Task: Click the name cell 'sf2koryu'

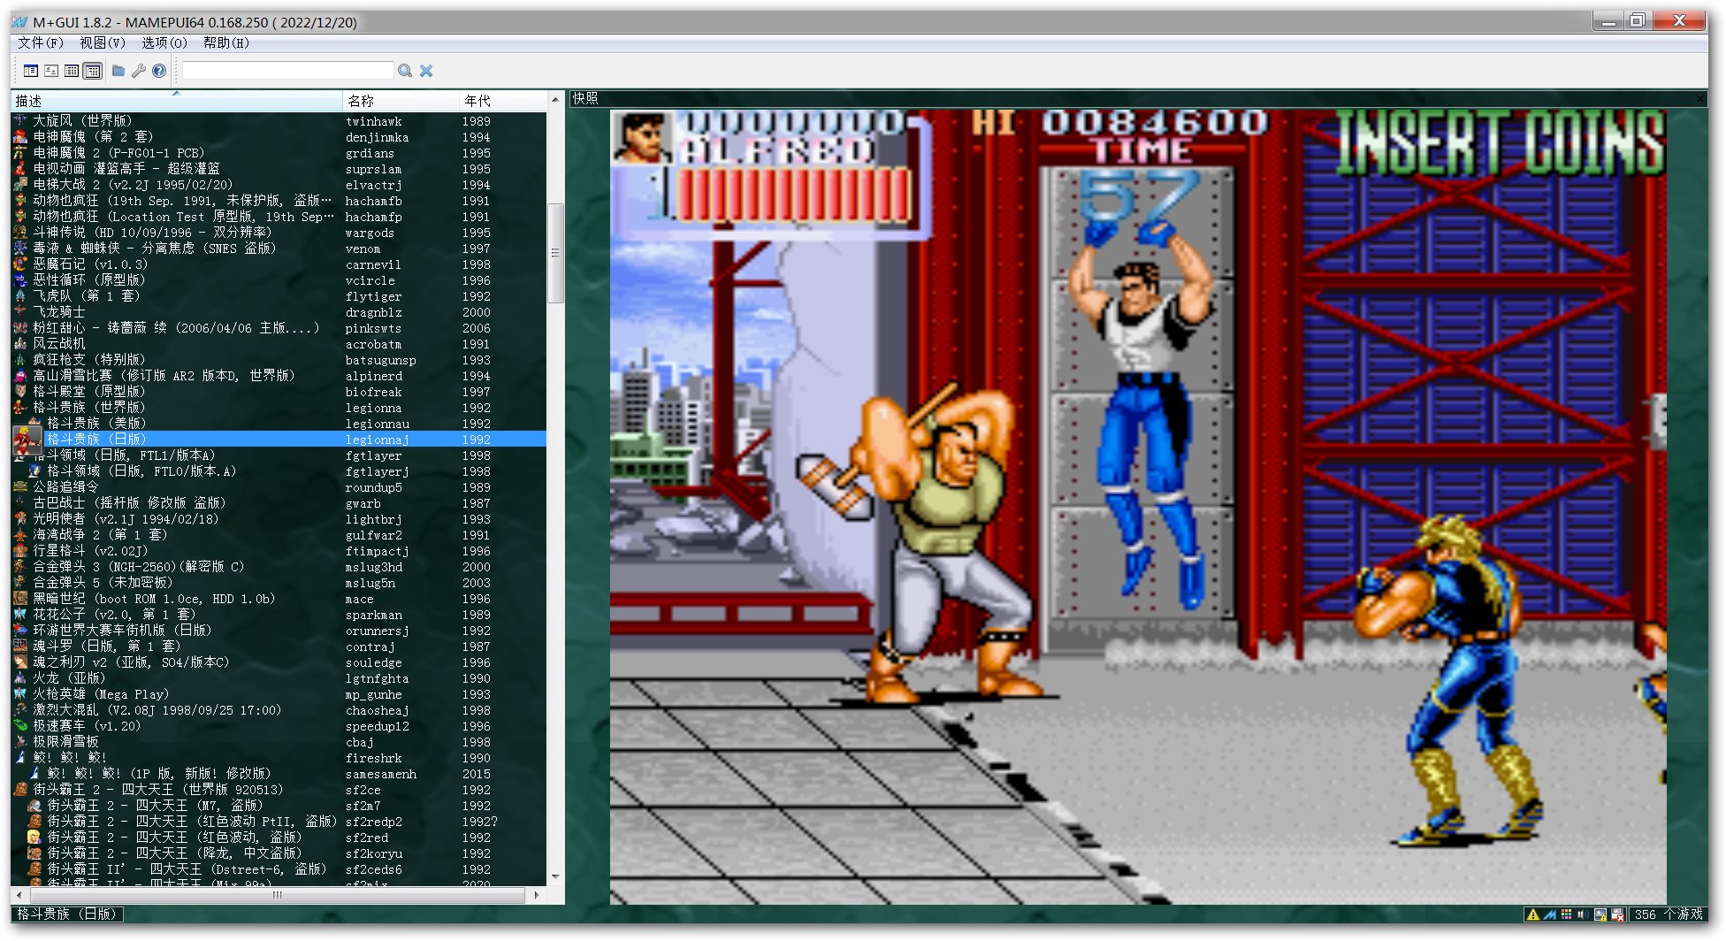Action: (x=373, y=853)
